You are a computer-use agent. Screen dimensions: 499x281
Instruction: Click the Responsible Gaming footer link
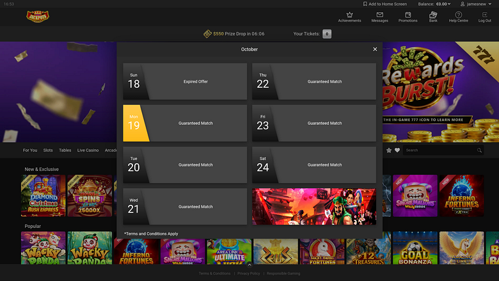pyautogui.click(x=283, y=273)
